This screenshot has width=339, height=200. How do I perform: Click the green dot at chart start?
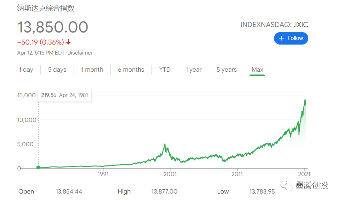(38, 167)
